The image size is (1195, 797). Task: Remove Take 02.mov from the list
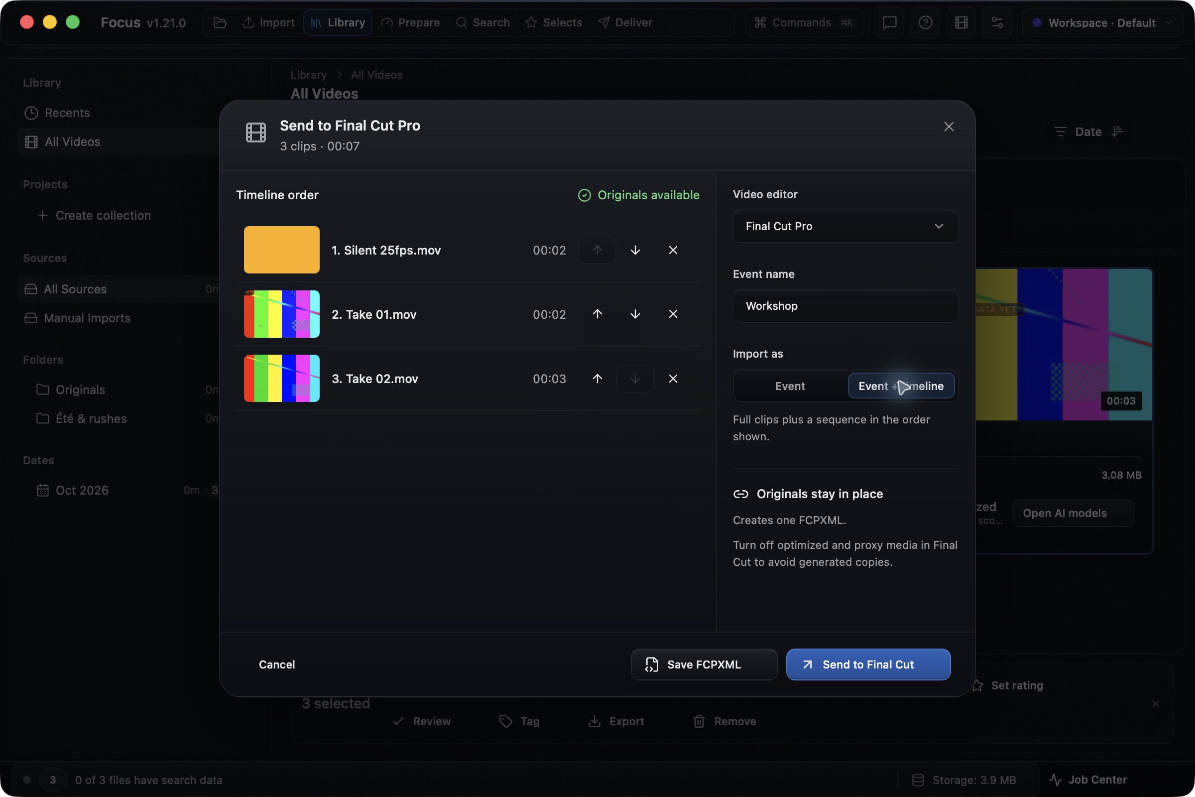point(673,379)
